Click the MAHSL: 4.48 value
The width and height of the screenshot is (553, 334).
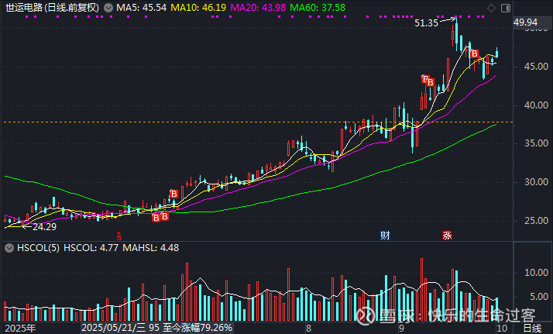[150, 248]
